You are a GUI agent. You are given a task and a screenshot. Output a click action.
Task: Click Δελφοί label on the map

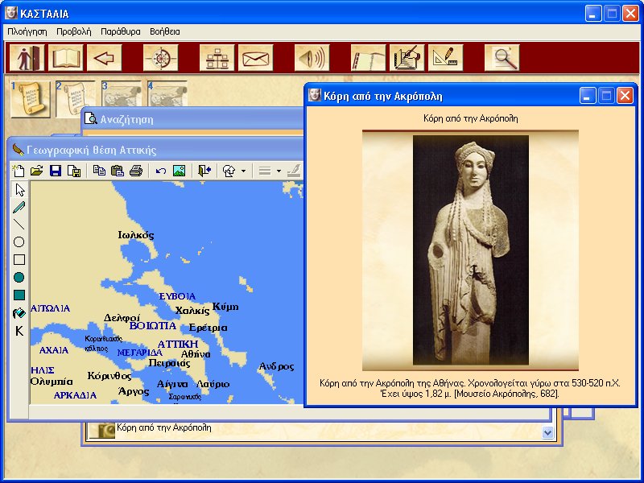pyautogui.click(x=122, y=318)
